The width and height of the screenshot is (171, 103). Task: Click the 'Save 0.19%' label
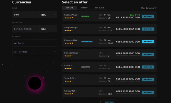(135, 15)
